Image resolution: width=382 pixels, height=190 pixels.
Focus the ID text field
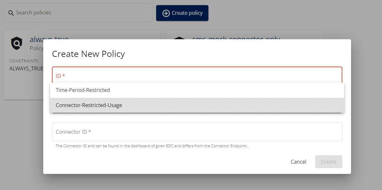[x=197, y=75]
